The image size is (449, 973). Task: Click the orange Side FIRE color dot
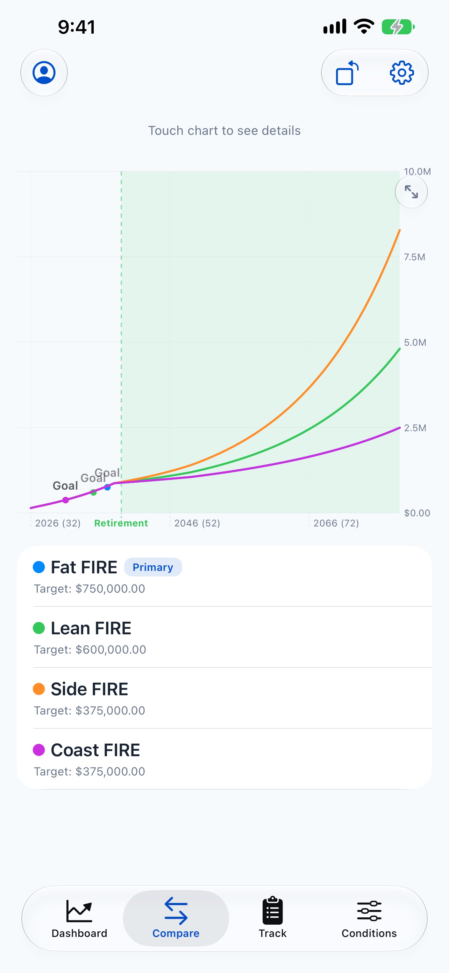coord(39,689)
